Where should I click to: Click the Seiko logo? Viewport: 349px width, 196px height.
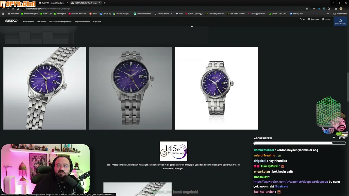tap(11, 21)
